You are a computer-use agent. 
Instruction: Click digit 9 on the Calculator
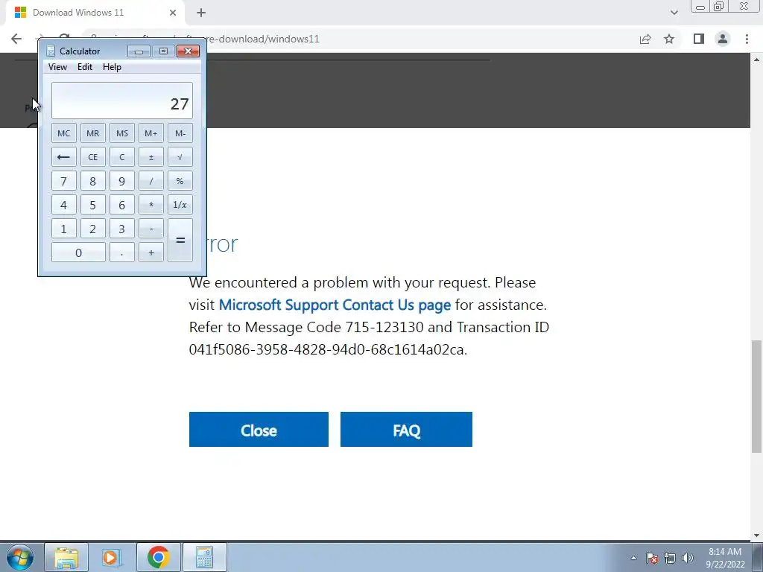tap(121, 181)
